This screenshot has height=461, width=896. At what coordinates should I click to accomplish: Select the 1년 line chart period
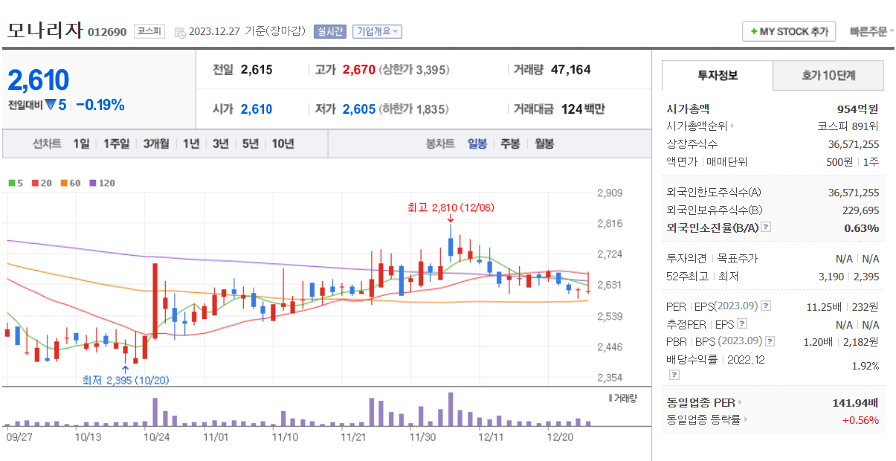pyautogui.click(x=191, y=144)
